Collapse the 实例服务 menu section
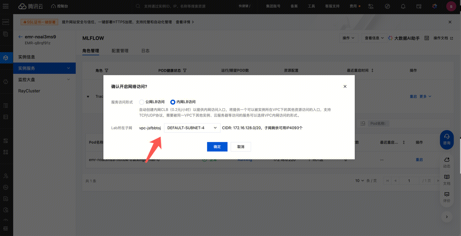461x236 pixels. click(44, 68)
